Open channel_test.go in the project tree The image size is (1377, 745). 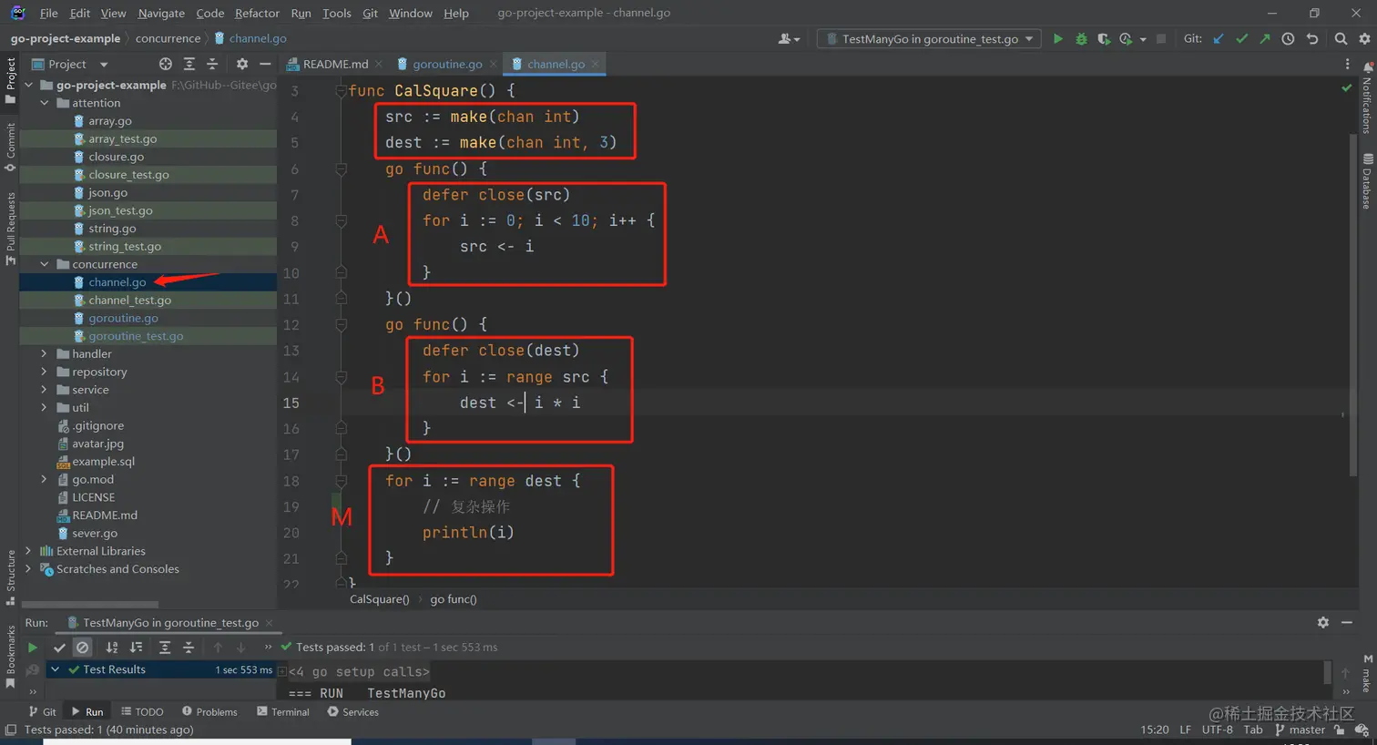coord(129,301)
